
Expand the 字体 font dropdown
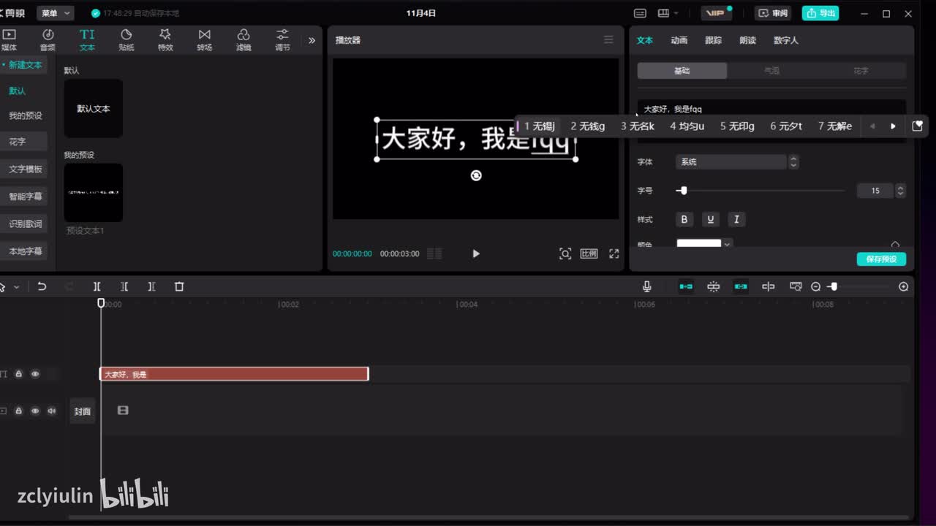pyautogui.click(x=731, y=162)
